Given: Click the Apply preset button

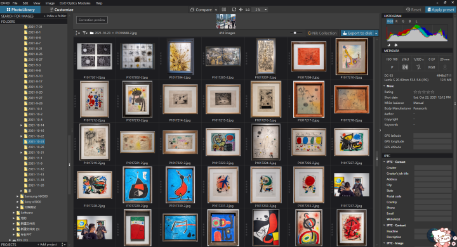Looking at the screenshot, I should [x=440, y=9].
